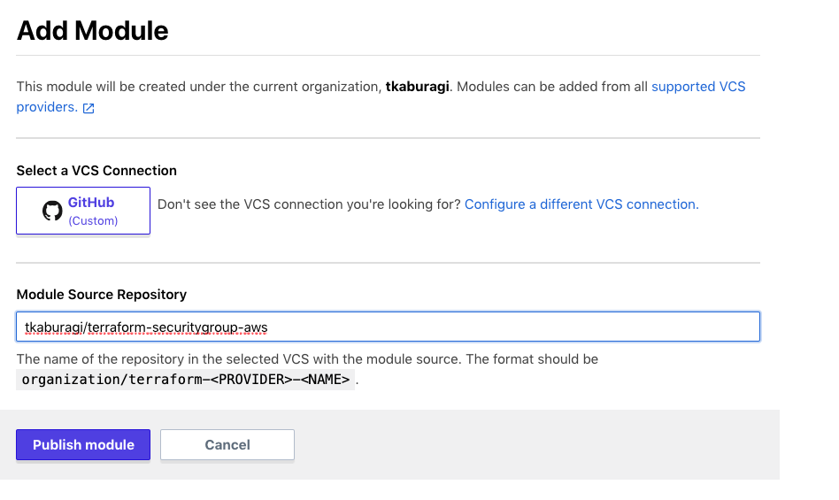This screenshot has width=839, height=500.
Task: Click the repository name format help text
Action: click(307, 359)
